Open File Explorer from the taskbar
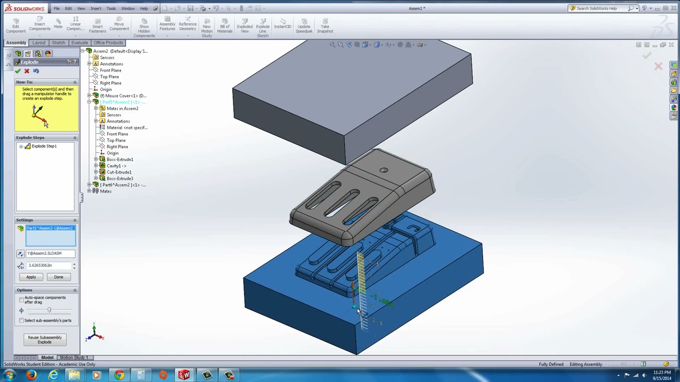 [x=74, y=376]
